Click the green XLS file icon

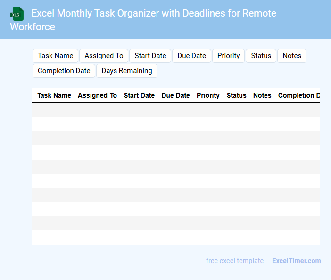(x=17, y=14)
